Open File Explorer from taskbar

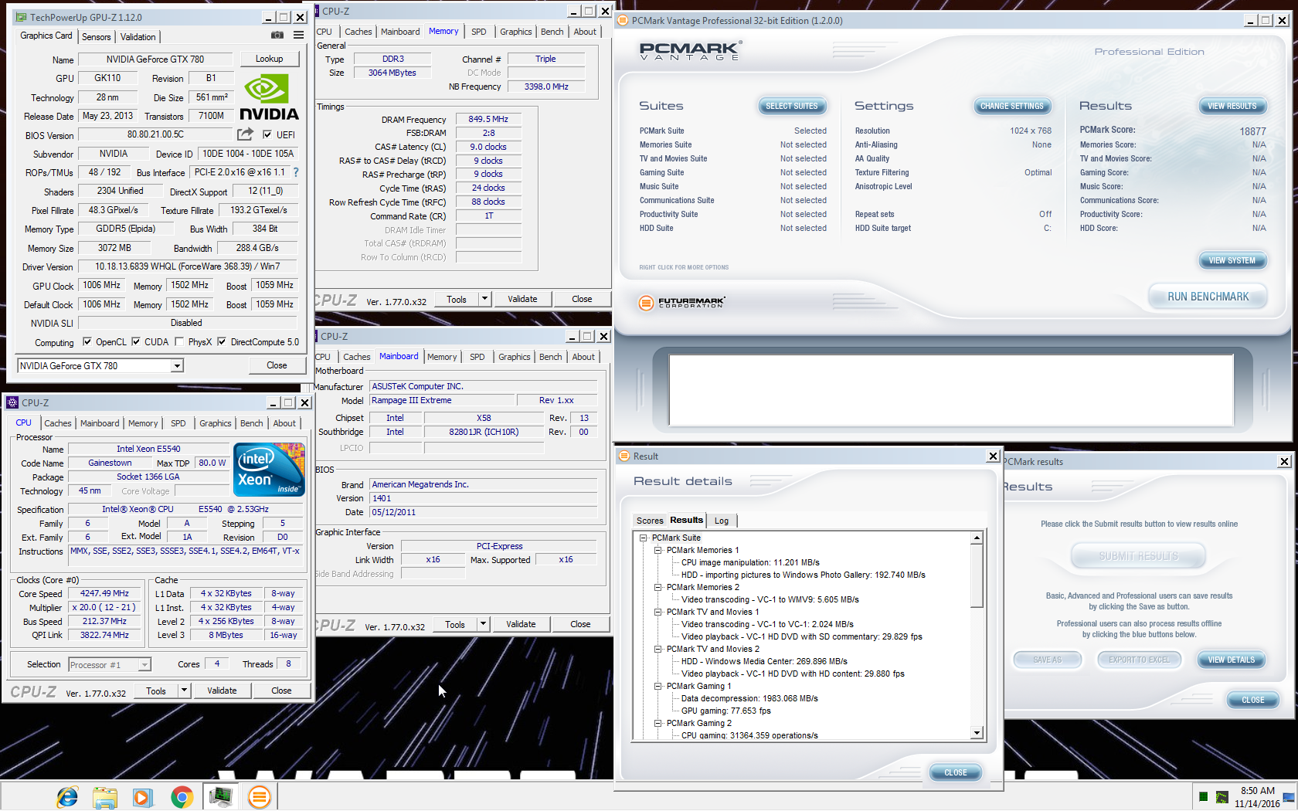click(x=105, y=796)
